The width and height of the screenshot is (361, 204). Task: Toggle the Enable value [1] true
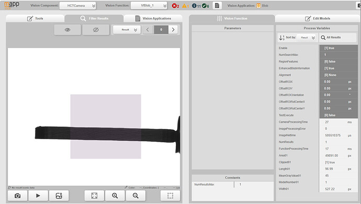339,48
